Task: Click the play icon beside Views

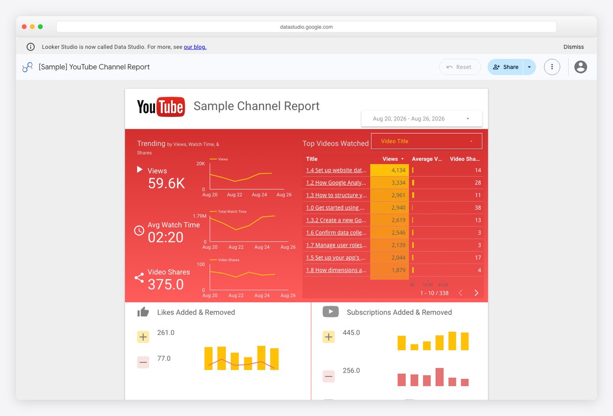Action: tap(139, 169)
